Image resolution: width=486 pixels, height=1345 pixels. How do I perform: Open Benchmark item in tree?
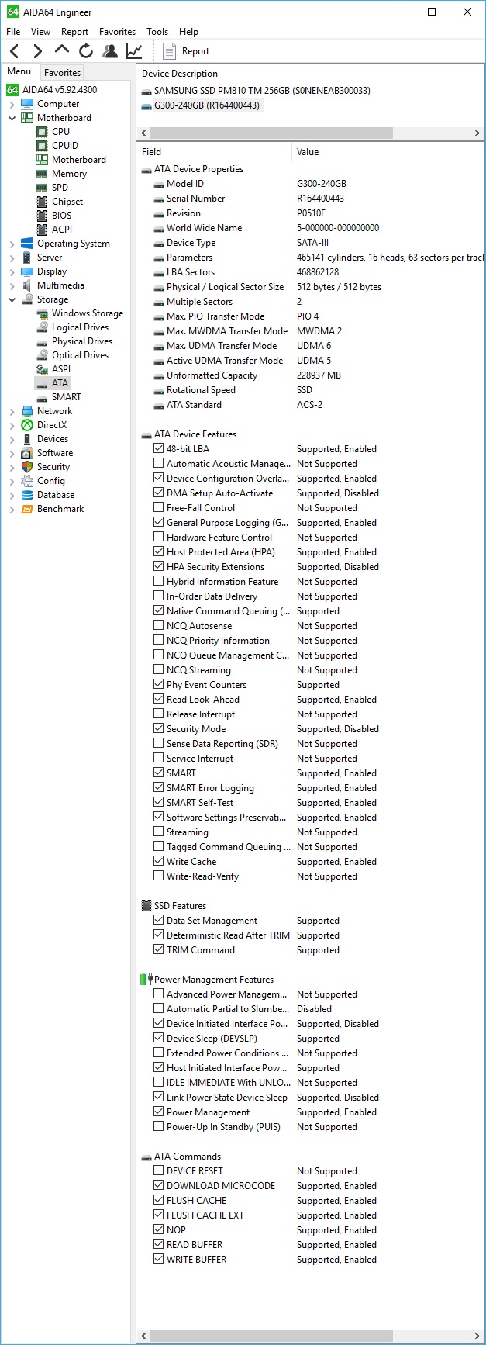pos(60,509)
